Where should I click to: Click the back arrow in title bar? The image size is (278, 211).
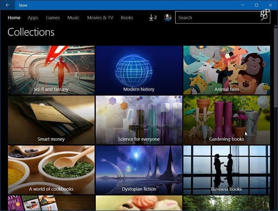[x=7, y=5]
